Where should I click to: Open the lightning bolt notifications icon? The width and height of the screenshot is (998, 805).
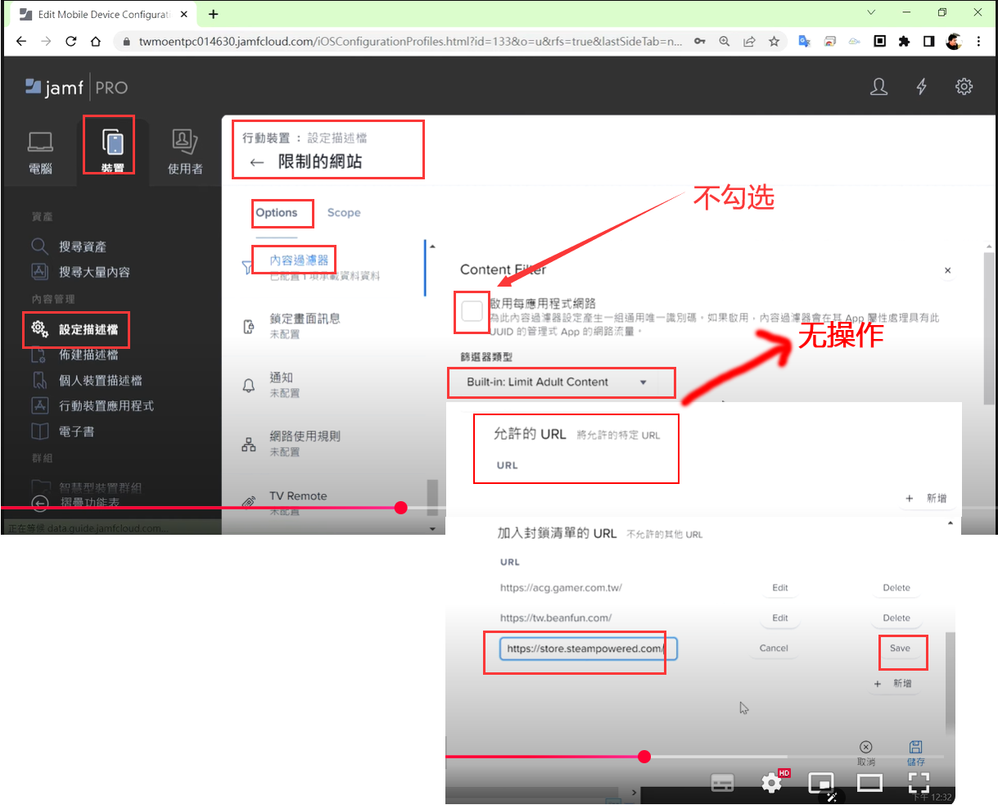point(922,87)
